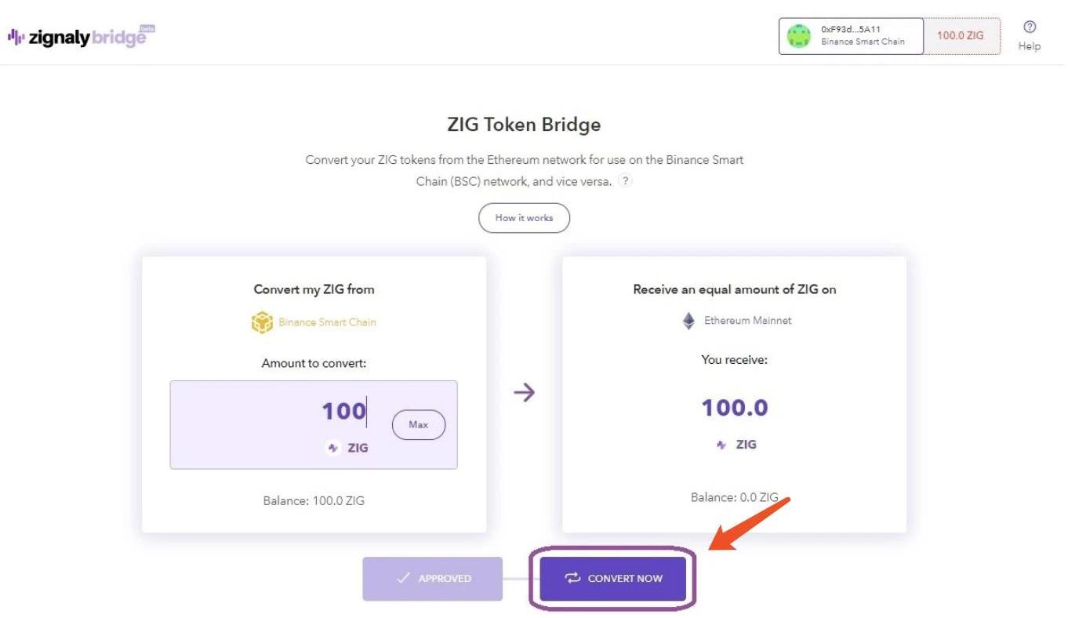Click the bridge info question mark tooltip

tap(625, 180)
